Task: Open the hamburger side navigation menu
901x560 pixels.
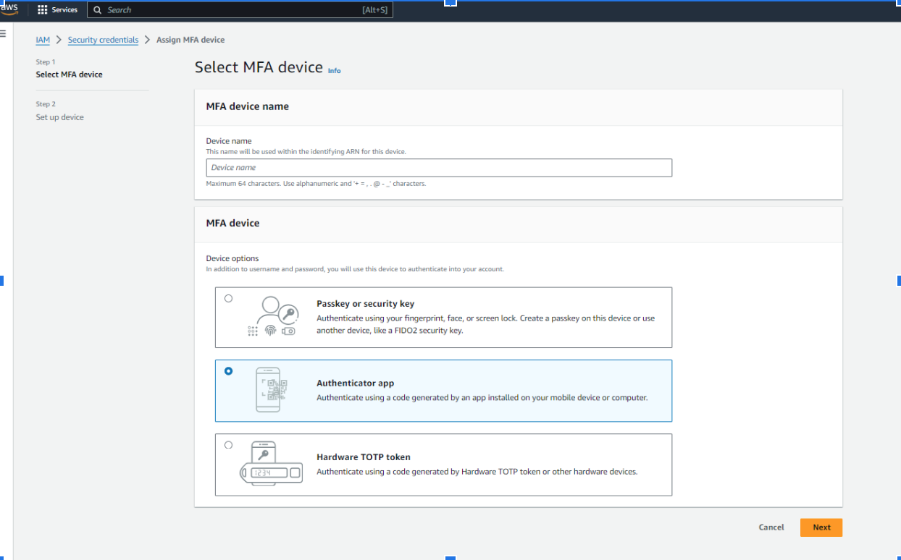Action: click(3, 33)
